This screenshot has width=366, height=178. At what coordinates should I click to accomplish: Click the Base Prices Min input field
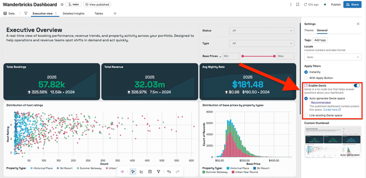(231, 56)
